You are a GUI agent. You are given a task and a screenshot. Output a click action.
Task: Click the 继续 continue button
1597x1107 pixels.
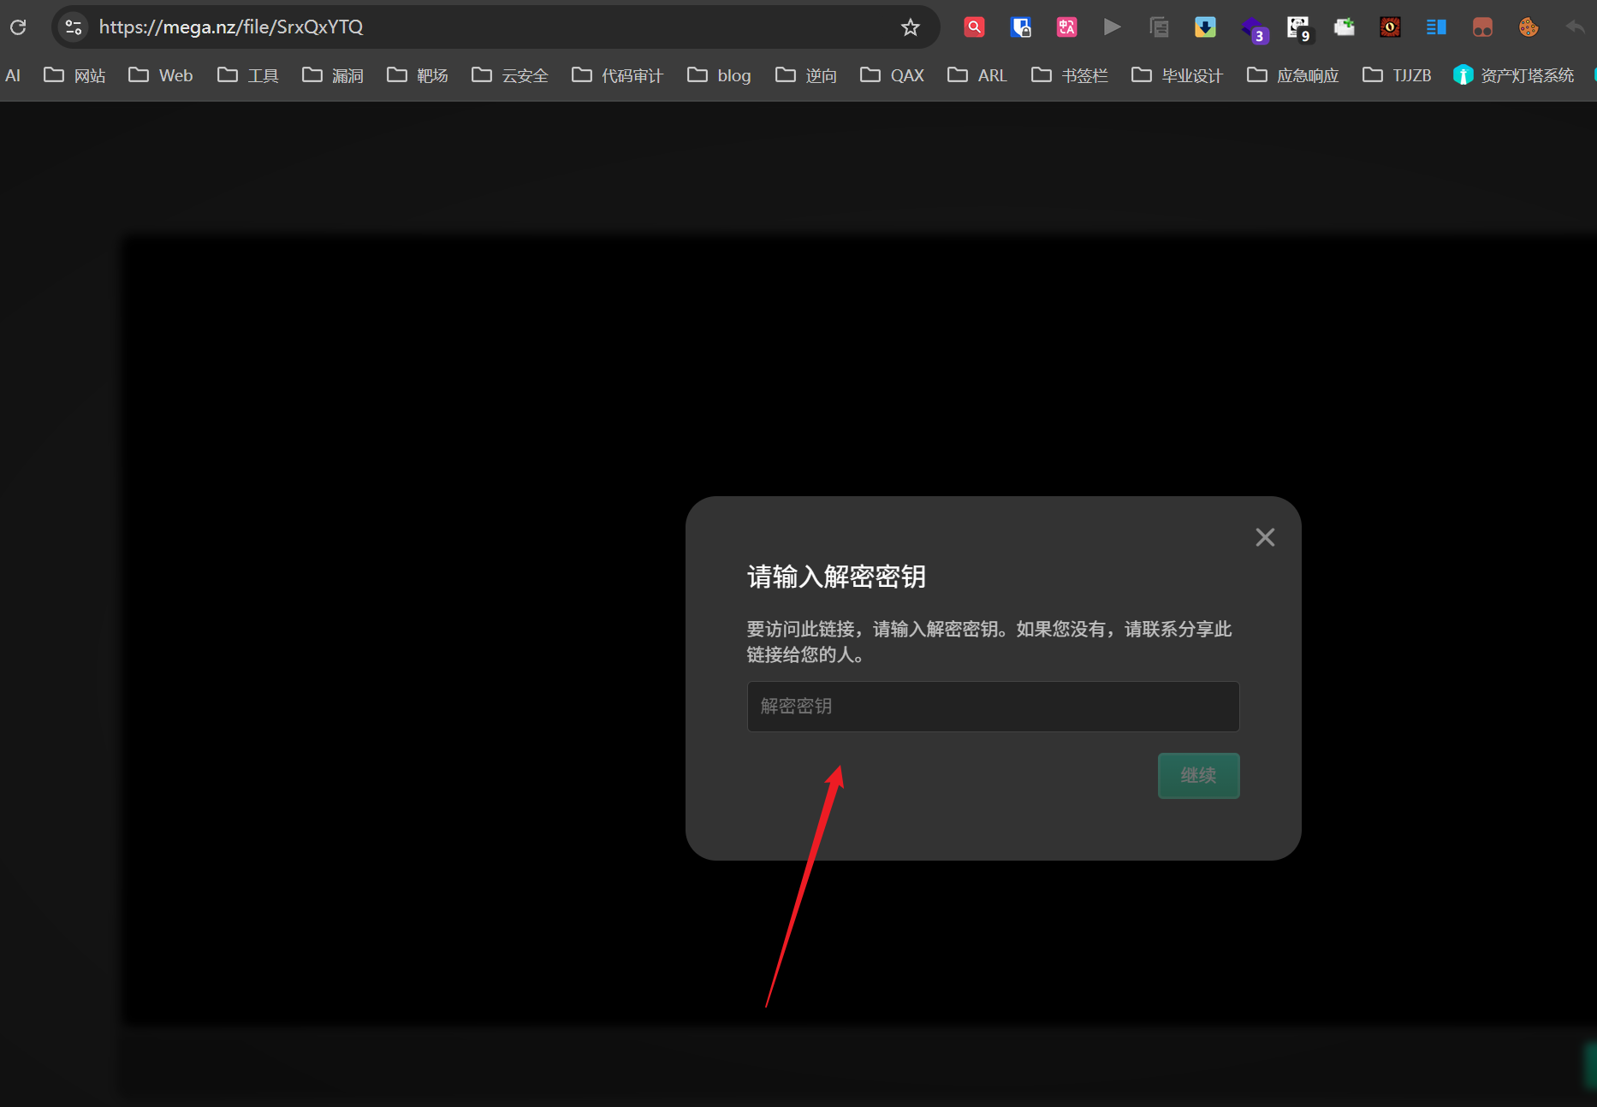pos(1198,775)
